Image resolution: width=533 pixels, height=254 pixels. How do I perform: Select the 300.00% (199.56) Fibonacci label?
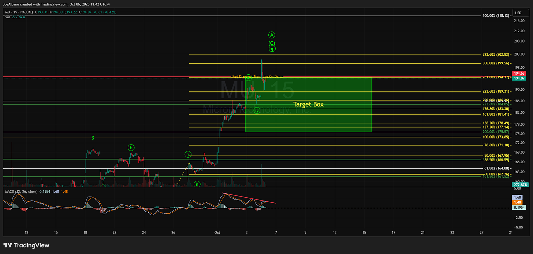pyautogui.click(x=496, y=63)
